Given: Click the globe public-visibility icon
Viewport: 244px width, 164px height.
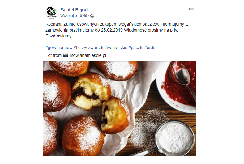Looking at the screenshot, I should coord(92,16).
